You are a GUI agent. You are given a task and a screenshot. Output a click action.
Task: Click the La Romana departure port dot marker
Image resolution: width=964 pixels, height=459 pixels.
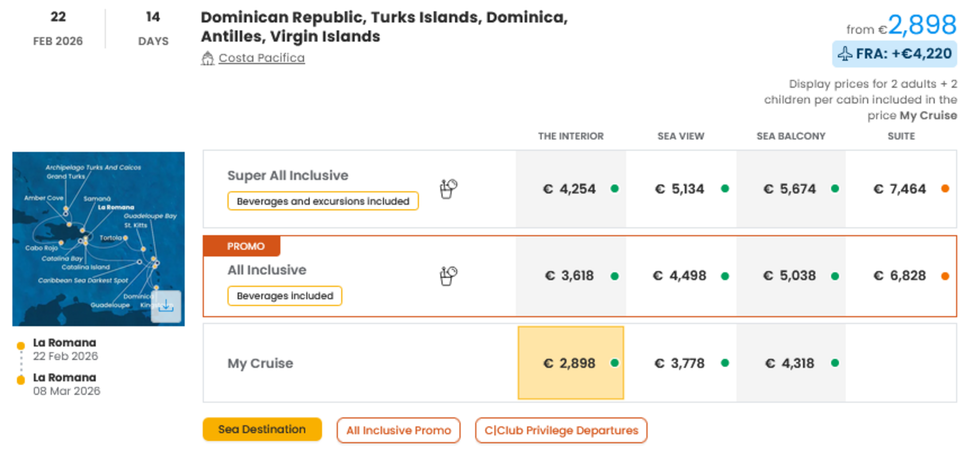21,345
